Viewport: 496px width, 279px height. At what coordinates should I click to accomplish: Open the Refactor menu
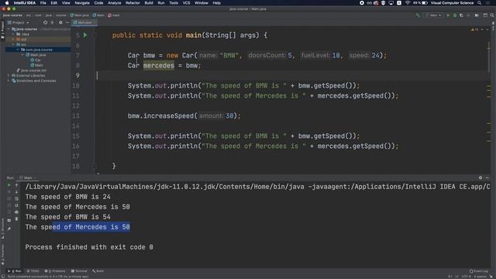pos(133,3)
